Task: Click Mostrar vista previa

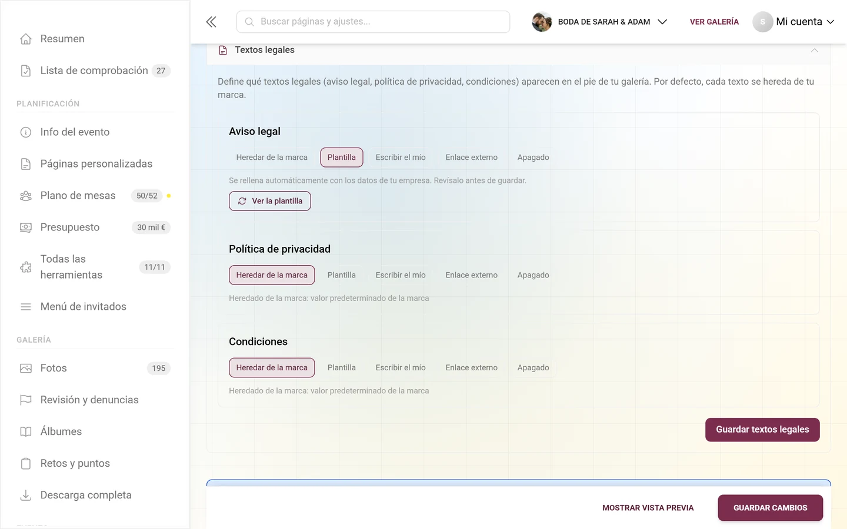Action: tap(648, 508)
